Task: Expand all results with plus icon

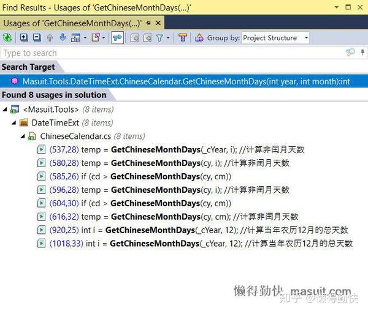Action: click(x=24, y=37)
